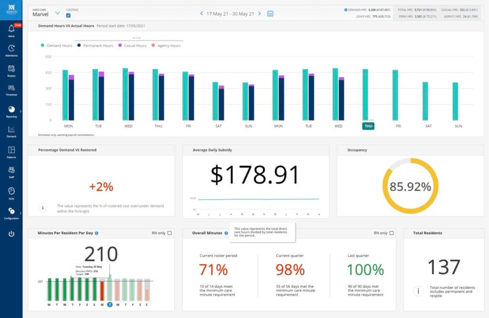489x318 pixels.
Task: Open the date picker calendar icon
Action: pos(270,14)
